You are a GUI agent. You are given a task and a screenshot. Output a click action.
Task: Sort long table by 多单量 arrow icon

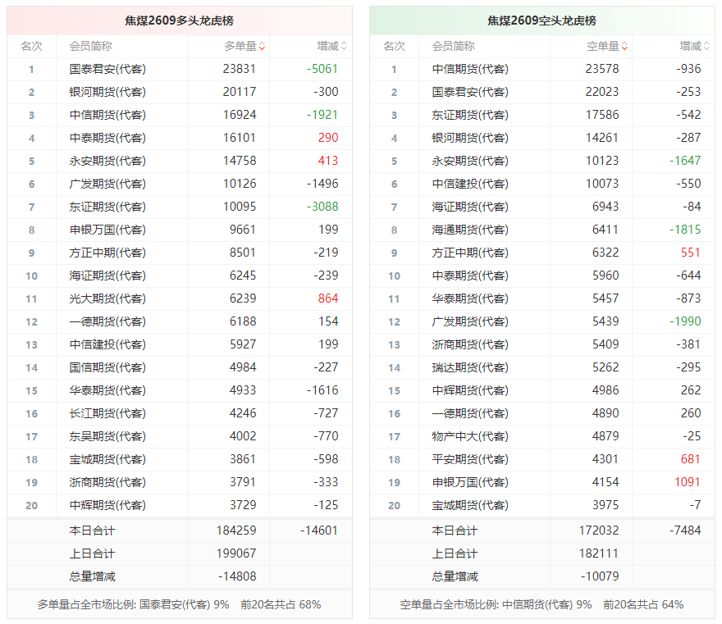point(262,46)
